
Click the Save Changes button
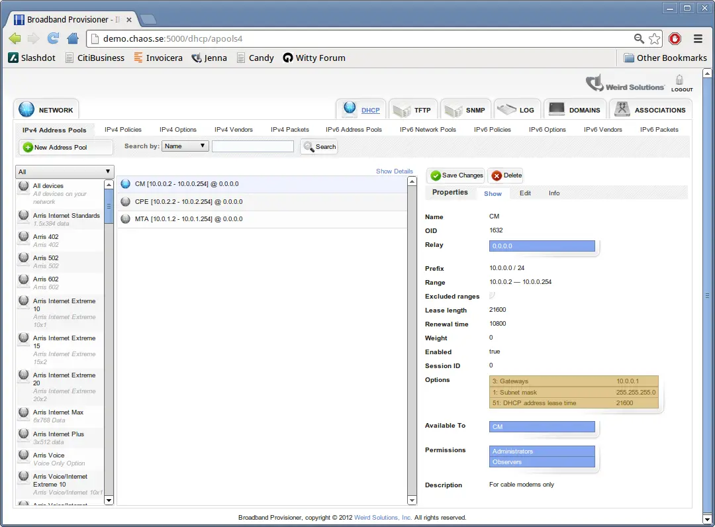click(x=456, y=175)
